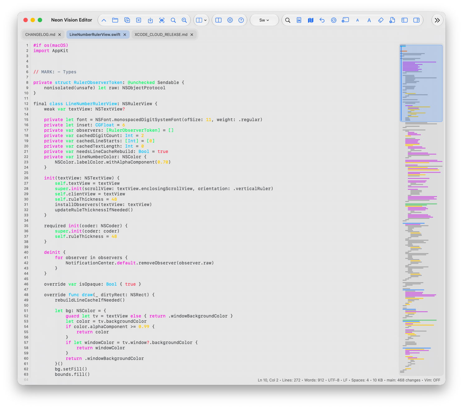Click '#if os(macOS)' on line 1
This screenshot has width=463, height=408.
[51, 45]
